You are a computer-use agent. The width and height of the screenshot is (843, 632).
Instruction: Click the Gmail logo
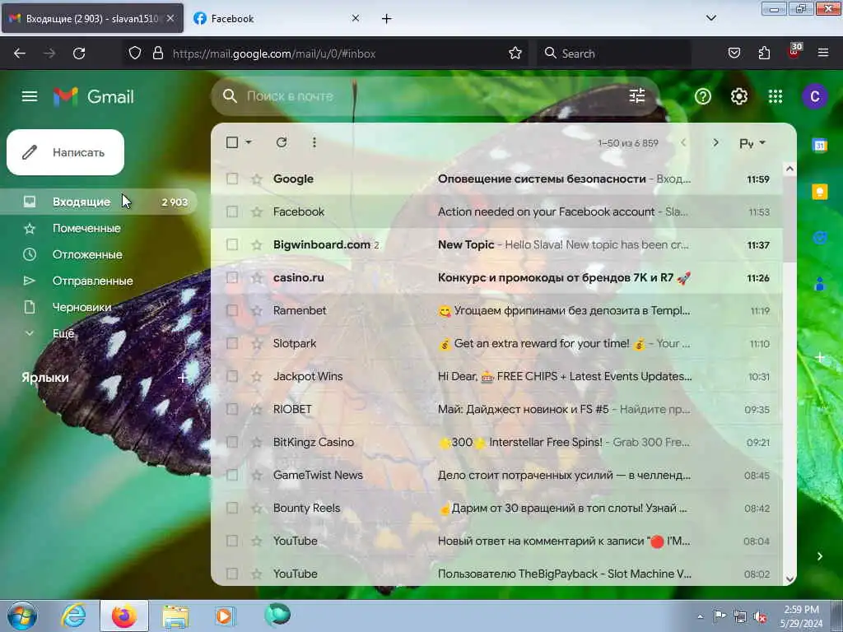point(94,97)
